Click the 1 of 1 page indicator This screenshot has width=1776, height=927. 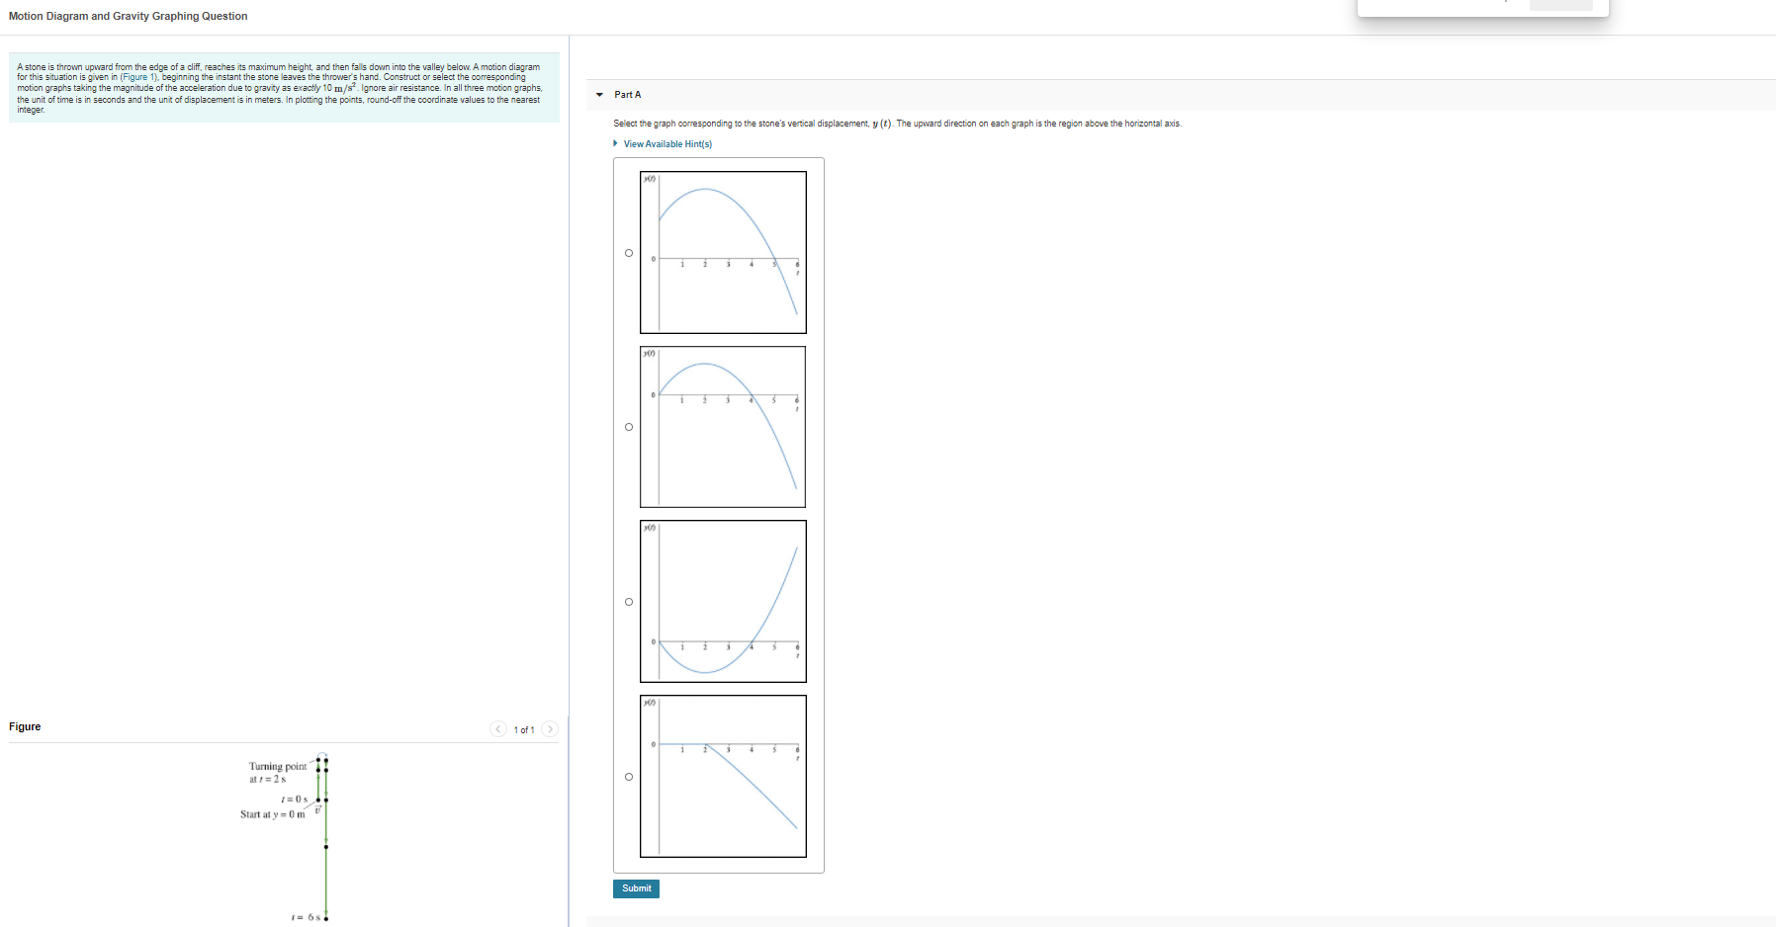(524, 728)
